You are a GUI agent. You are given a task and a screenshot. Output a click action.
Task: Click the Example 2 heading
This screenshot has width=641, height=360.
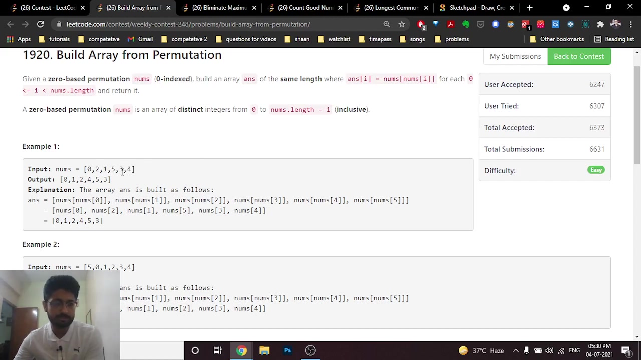(x=41, y=244)
